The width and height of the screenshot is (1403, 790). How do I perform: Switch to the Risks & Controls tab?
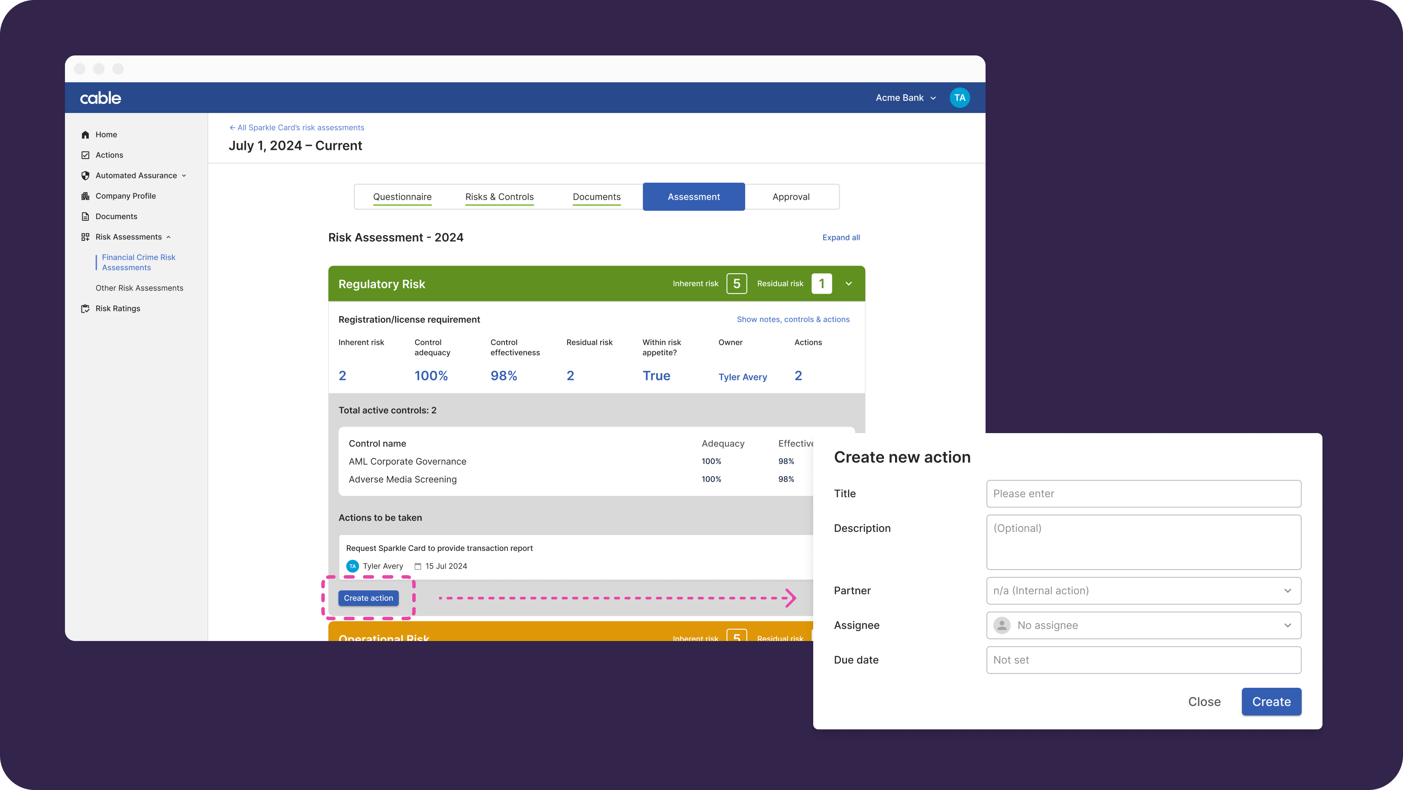coord(499,197)
